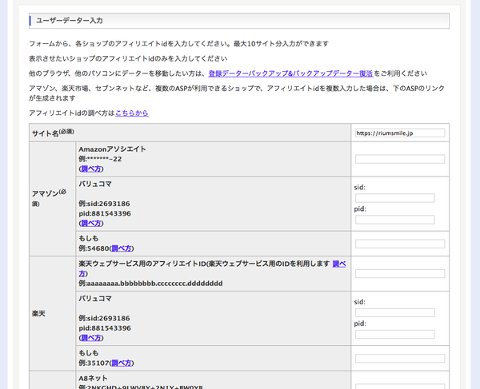Focus the 楽天 もしも id input field
This screenshot has width=480, height=389.
tap(400, 359)
